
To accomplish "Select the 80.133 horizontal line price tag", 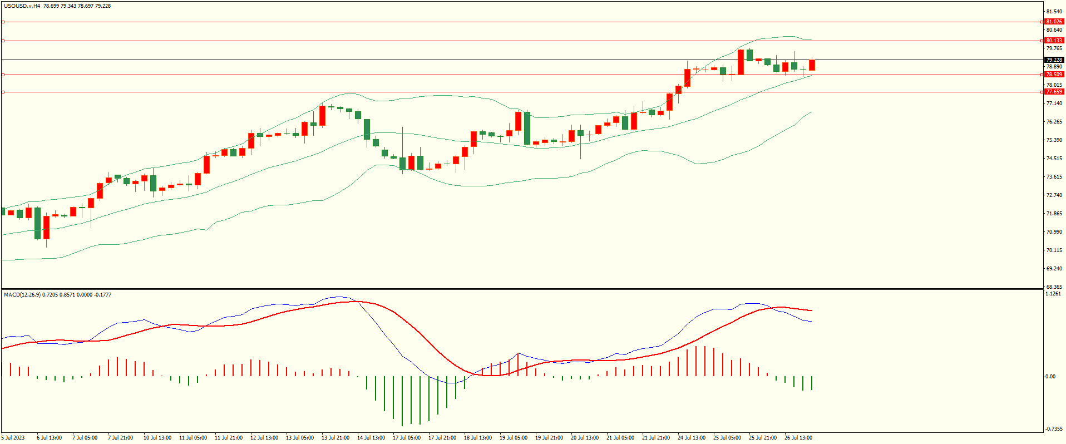I will (x=1054, y=41).
